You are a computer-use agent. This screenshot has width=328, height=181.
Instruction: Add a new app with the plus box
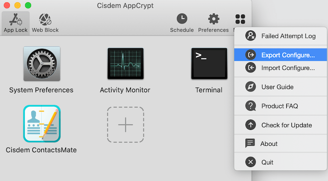[x=126, y=125]
